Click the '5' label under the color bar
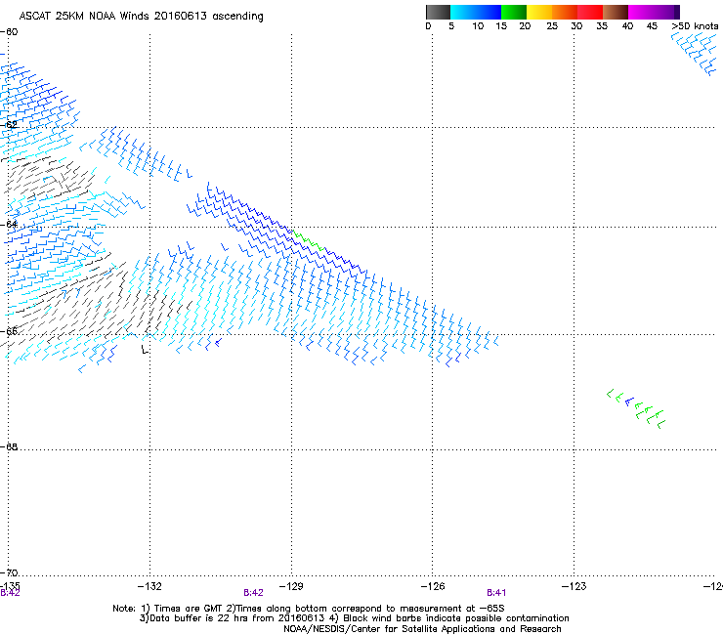723x635 pixels. [451, 26]
